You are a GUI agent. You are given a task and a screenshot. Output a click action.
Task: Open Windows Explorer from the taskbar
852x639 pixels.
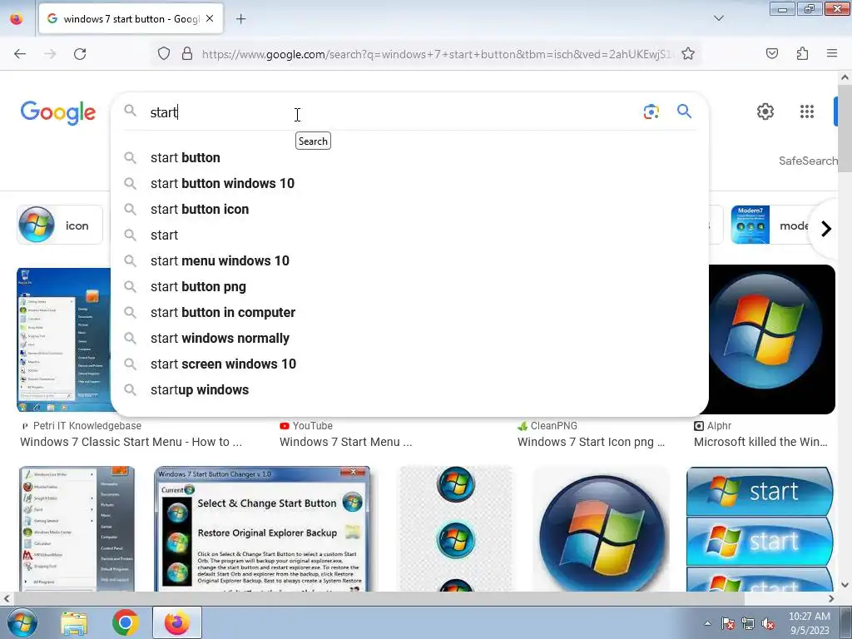click(74, 622)
